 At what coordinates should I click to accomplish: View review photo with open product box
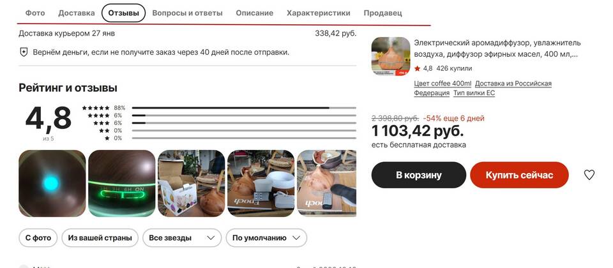click(191, 183)
